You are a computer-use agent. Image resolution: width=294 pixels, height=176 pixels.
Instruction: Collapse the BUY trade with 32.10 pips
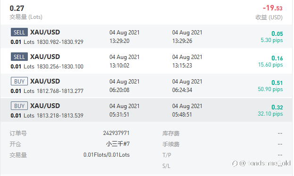click(x=146, y=110)
